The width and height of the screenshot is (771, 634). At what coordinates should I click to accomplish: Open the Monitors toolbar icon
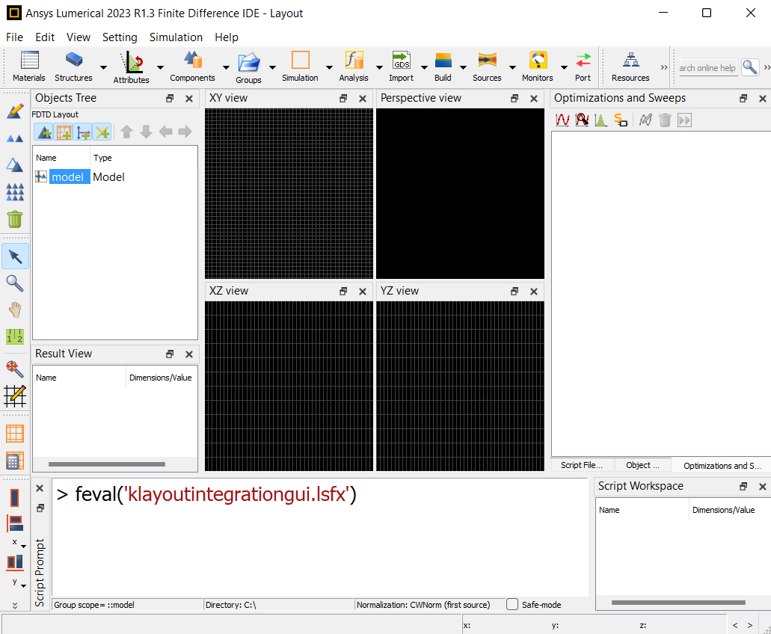(x=537, y=66)
